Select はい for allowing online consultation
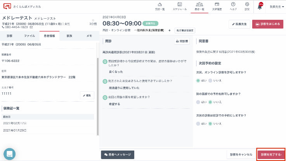This screenshot has width=286, height=161. point(199,81)
